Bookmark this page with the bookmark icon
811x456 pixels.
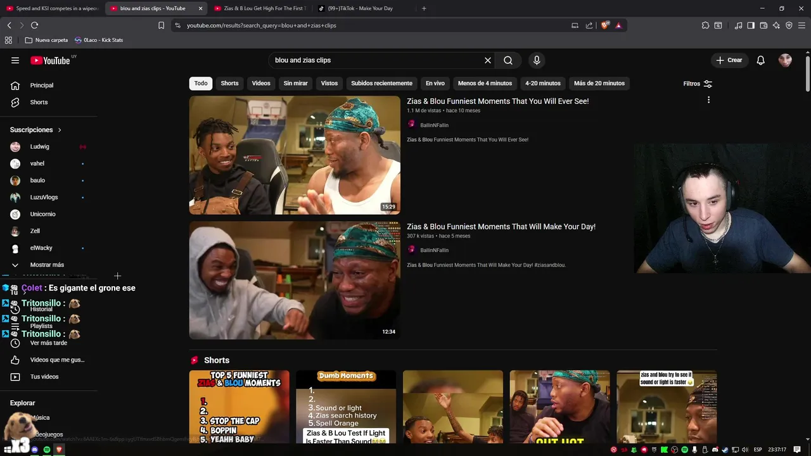161,25
